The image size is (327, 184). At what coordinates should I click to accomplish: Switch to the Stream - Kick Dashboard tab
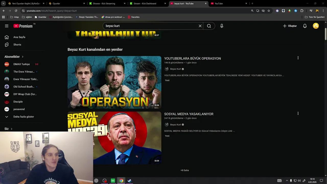click(147, 4)
